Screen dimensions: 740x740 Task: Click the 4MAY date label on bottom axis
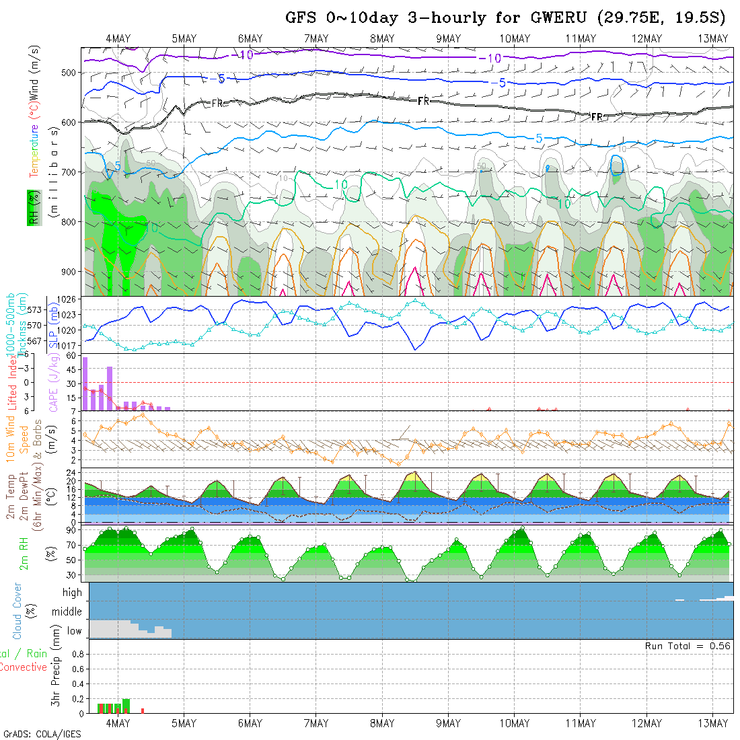pos(118,723)
